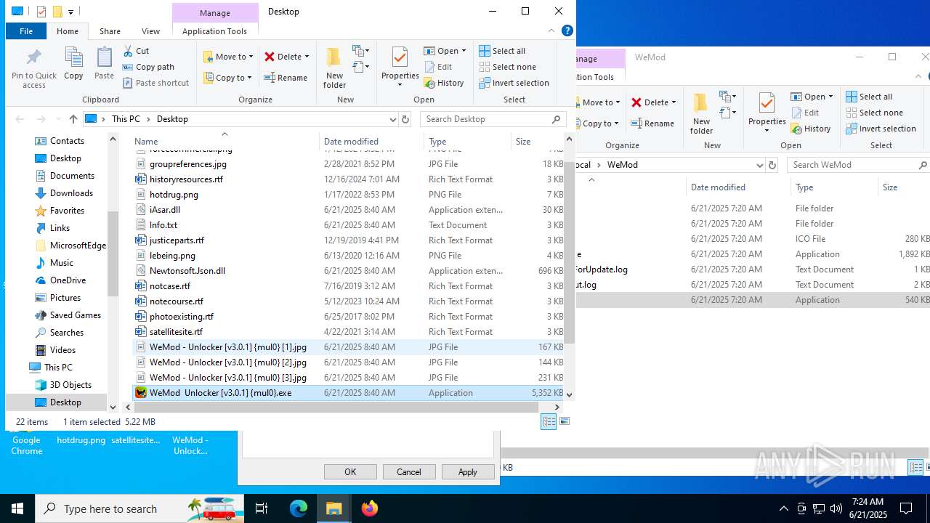Click New folder in WeMod window

pyautogui.click(x=701, y=113)
